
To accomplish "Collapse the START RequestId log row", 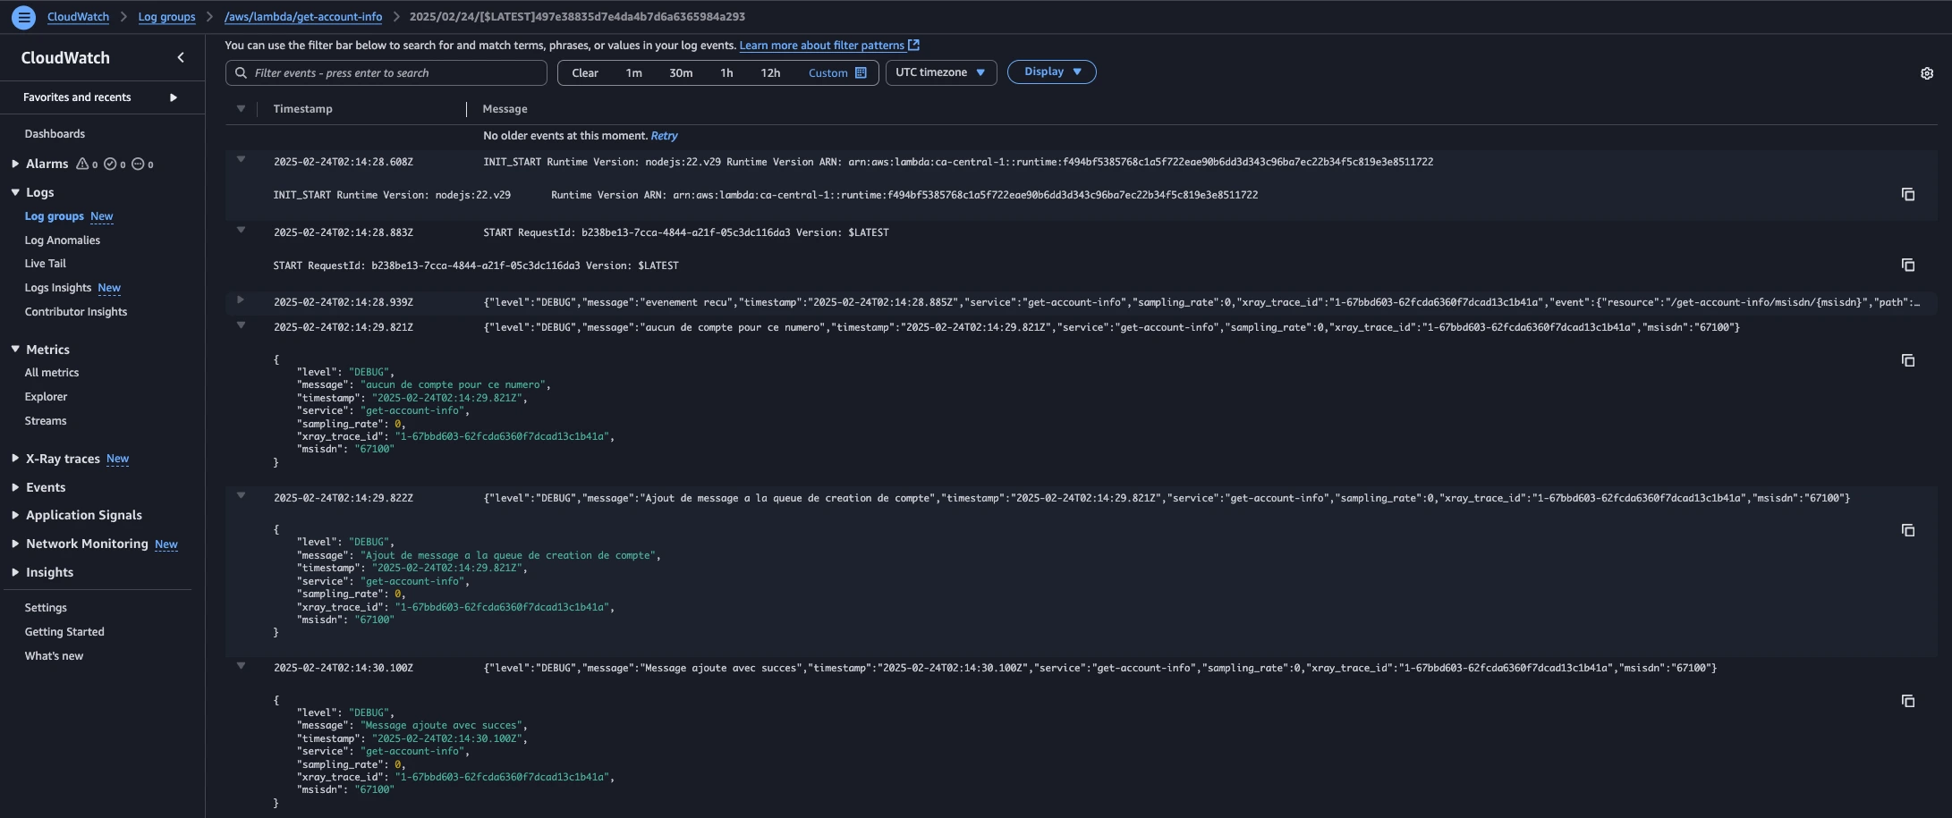I will [241, 231].
